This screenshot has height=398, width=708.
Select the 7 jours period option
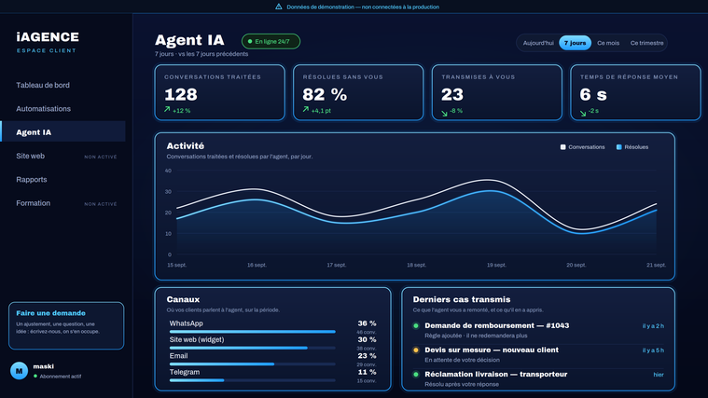tap(575, 43)
